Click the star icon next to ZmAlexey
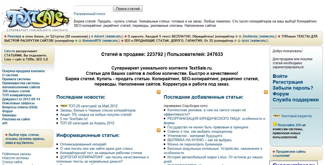This screenshot has width=325, height=165. (x=240, y=36)
